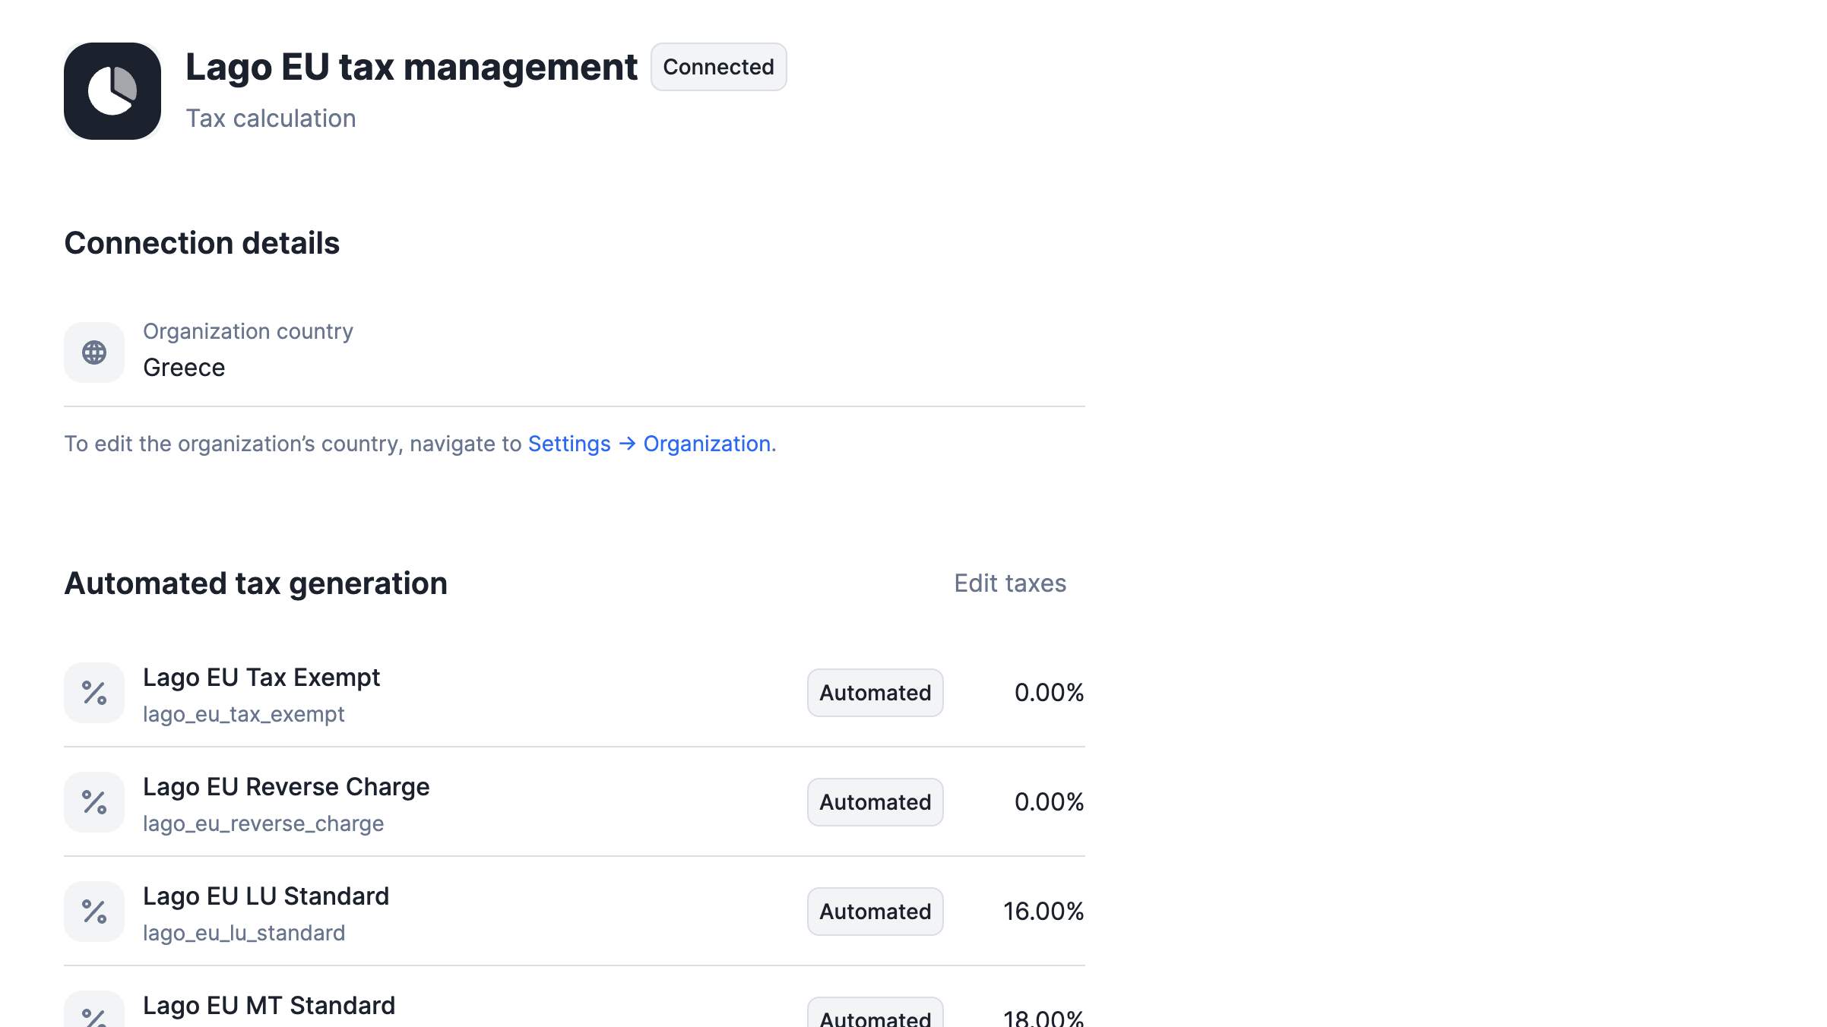The width and height of the screenshot is (1827, 1027).
Task: Open the Lago EU LU Standard tax
Action: click(x=266, y=896)
